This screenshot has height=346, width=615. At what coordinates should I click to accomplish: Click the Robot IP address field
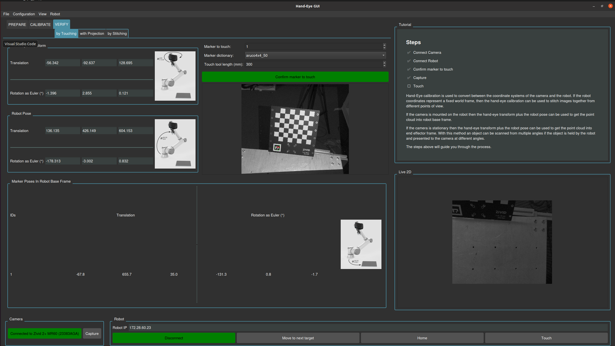368,328
